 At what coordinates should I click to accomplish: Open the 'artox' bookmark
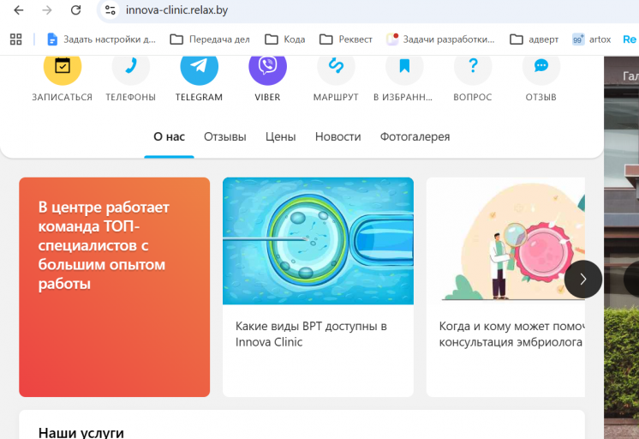tap(591, 39)
